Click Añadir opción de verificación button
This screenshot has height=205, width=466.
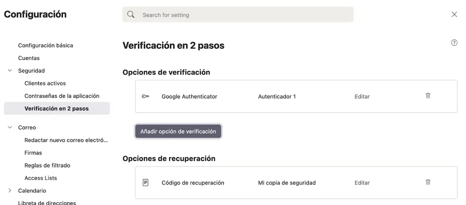point(178,131)
